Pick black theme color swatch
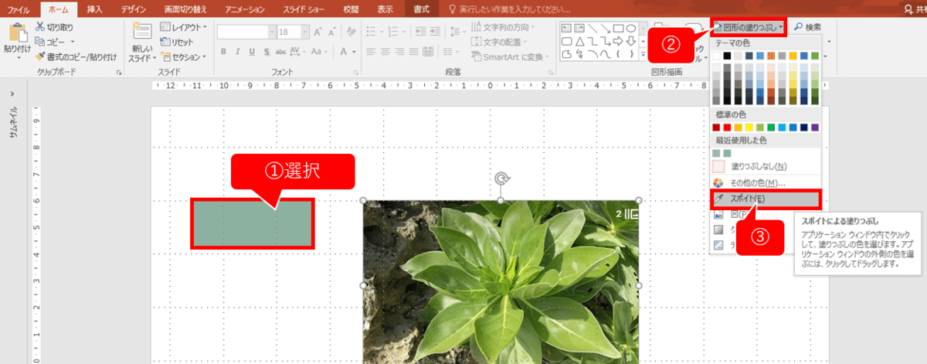927x364 pixels. click(x=727, y=56)
